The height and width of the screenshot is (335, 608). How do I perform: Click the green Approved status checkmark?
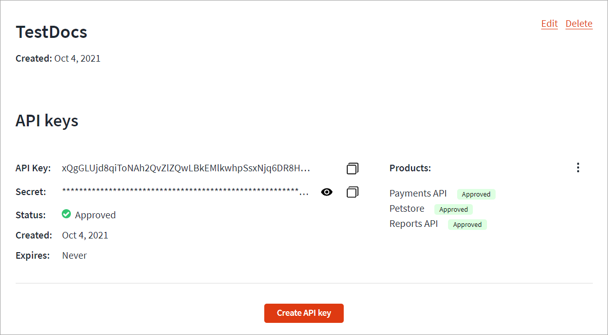tap(66, 214)
